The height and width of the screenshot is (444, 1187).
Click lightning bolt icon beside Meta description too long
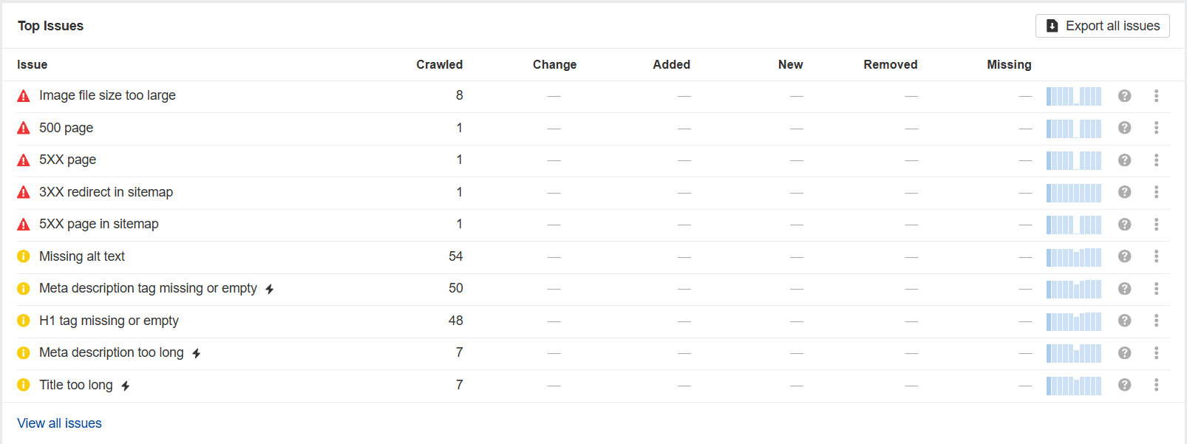point(197,353)
